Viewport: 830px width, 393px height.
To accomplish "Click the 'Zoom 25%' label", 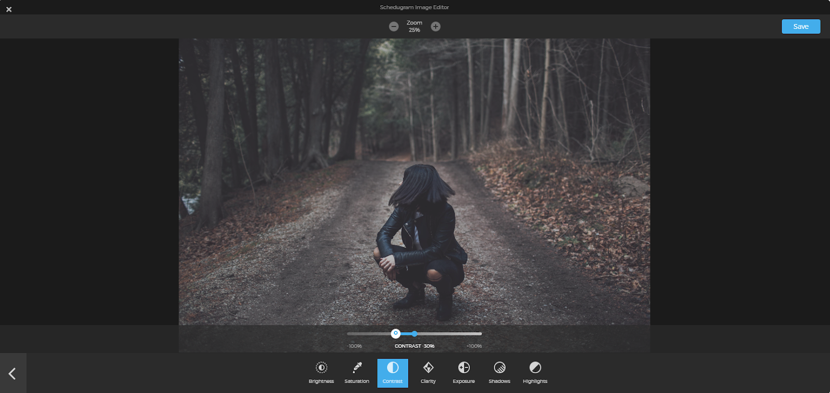I will (x=414, y=26).
